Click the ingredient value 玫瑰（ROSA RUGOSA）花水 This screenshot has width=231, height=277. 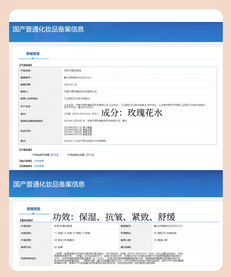click(x=81, y=114)
